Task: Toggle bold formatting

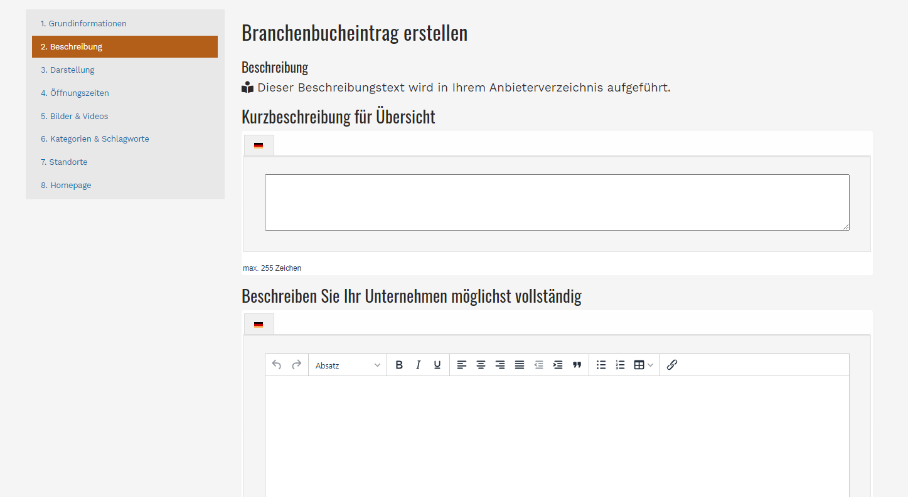Action: point(399,365)
